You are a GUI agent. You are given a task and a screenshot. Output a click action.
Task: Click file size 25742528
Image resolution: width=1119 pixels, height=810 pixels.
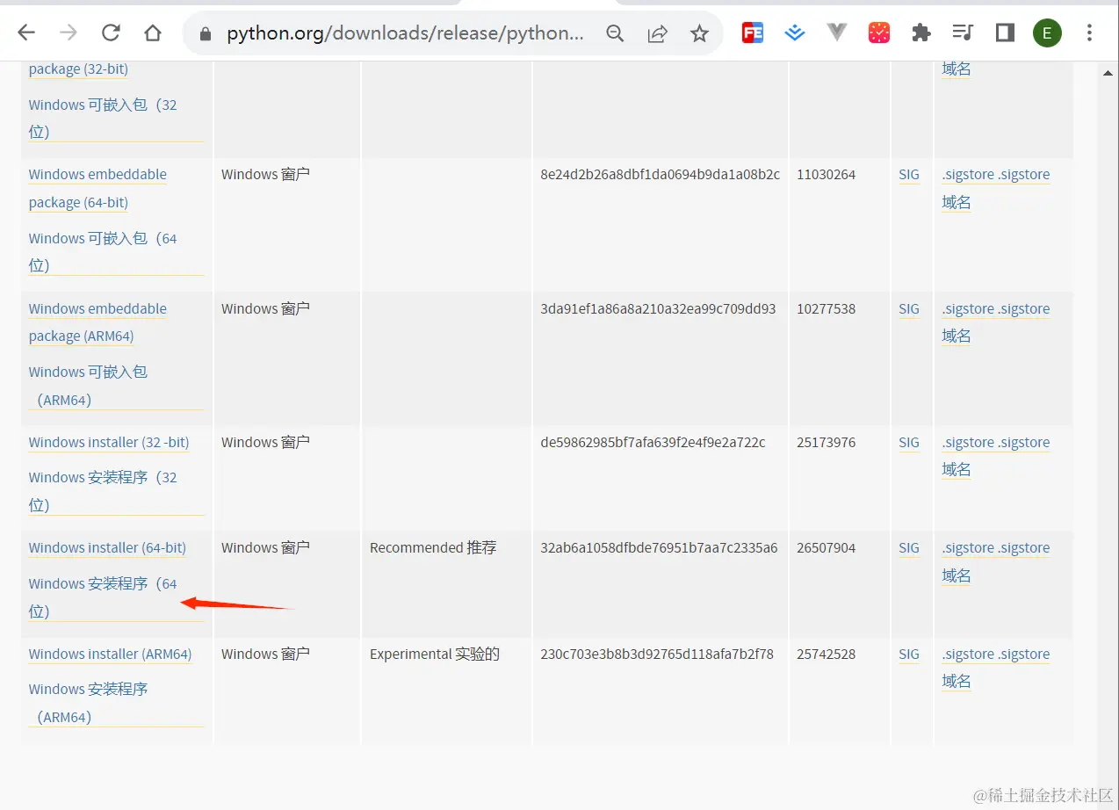[x=826, y=654]
